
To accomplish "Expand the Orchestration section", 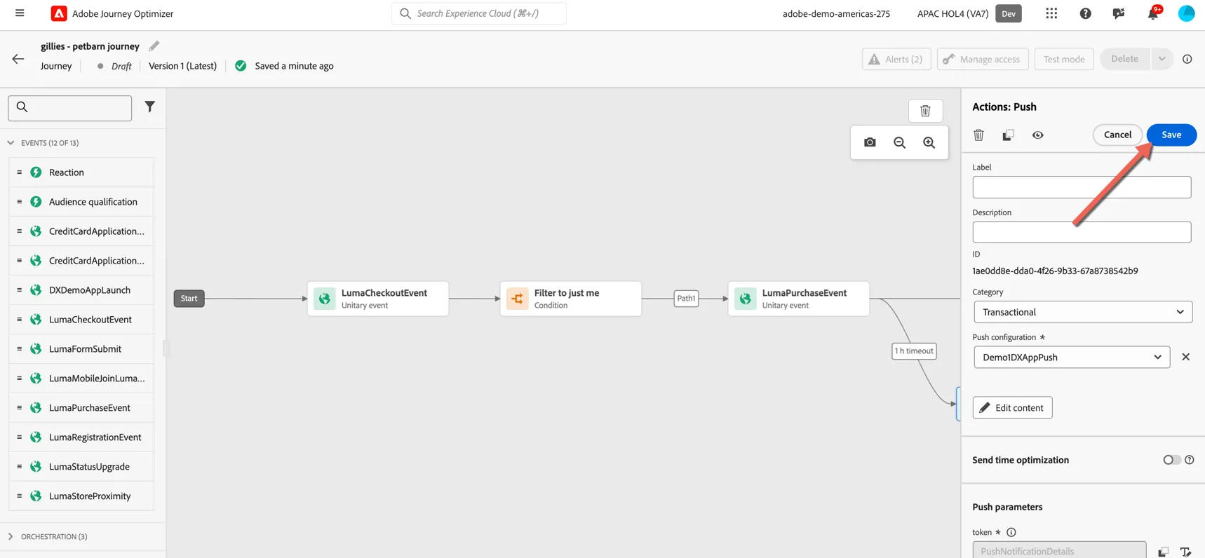I will [11, 536].
